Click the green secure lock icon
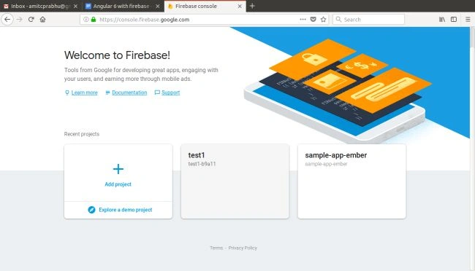 [94, 20]
